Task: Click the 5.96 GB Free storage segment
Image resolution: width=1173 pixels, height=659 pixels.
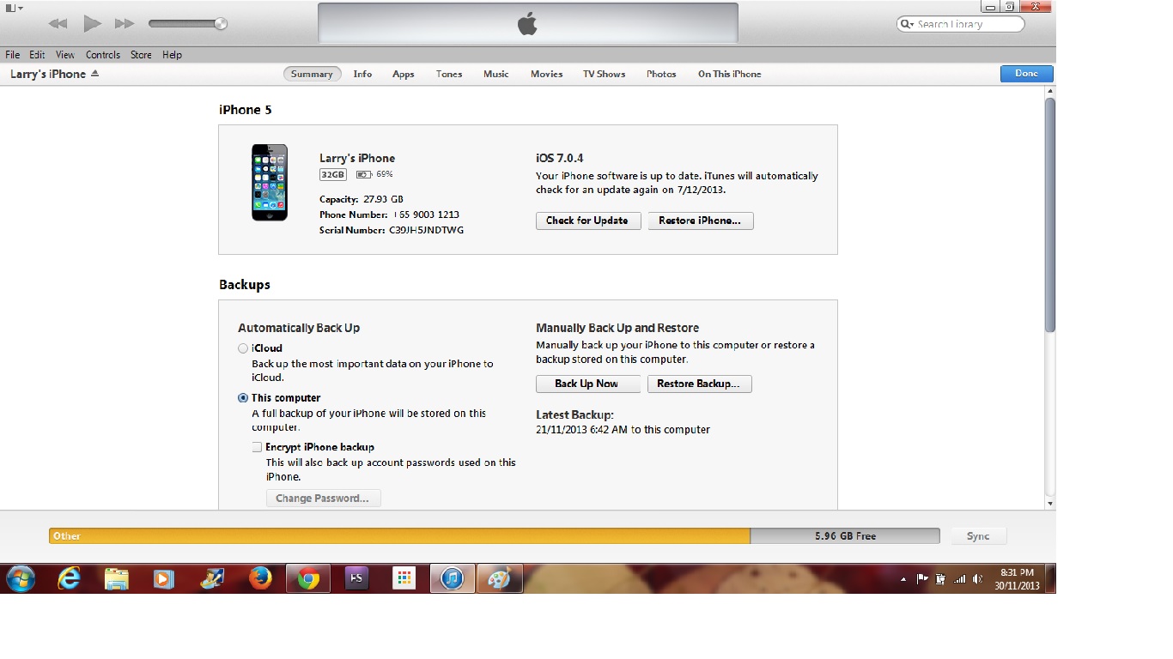Action: coord(845,535)
